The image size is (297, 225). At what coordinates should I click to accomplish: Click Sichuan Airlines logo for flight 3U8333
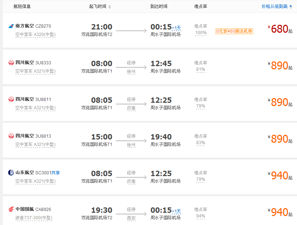[11, 63]
